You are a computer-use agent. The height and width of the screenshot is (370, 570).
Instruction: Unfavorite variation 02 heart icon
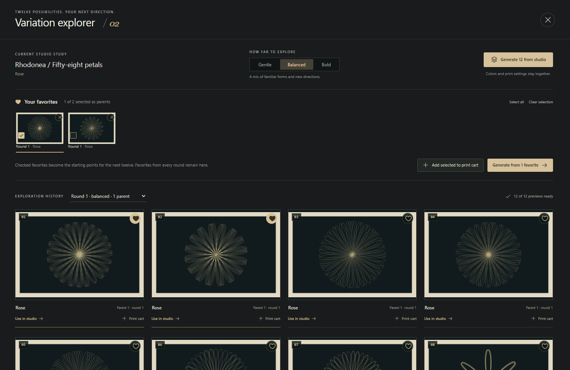pos(272,218)
